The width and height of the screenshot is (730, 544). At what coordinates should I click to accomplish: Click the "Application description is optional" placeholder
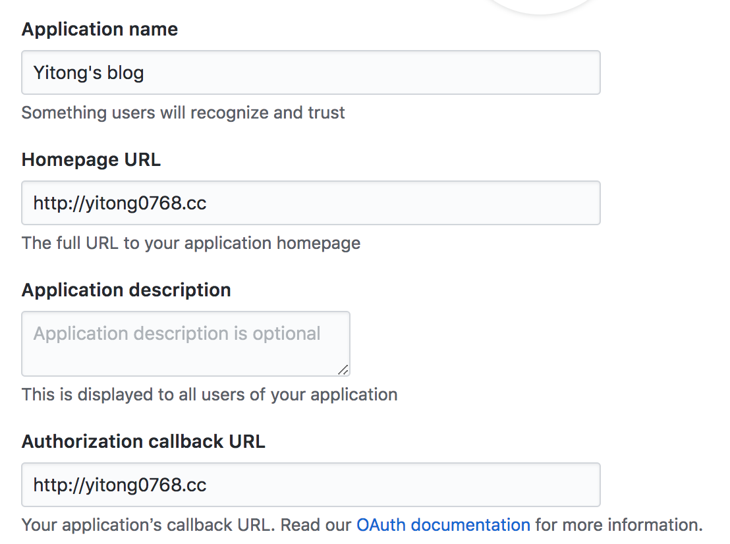pyautogui.click(x=177, y=333)
